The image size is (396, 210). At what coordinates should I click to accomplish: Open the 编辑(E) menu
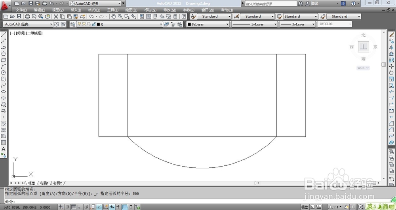[x=39, y=10]
